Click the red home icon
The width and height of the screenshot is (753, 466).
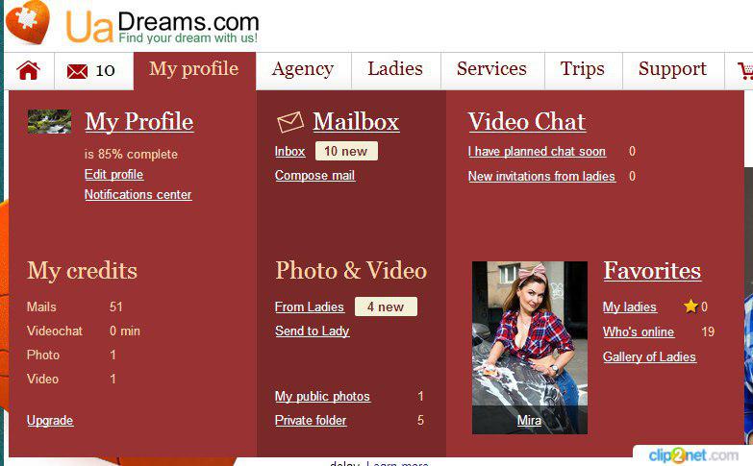tap(28, 70)
